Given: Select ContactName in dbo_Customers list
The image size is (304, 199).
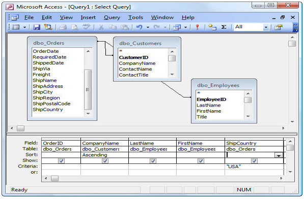Looking at the screenshot, I should coord(135,69).
